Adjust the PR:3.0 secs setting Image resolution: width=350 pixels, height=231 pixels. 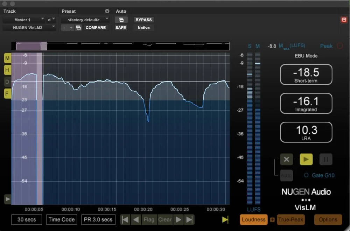point(98,219)
